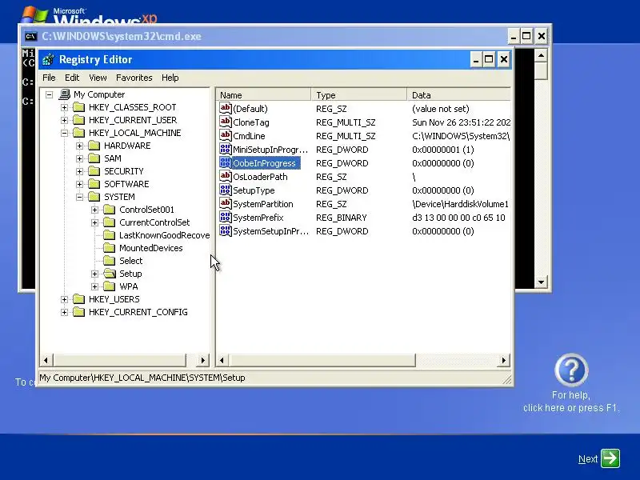Open the View menu

coord(98,78)
